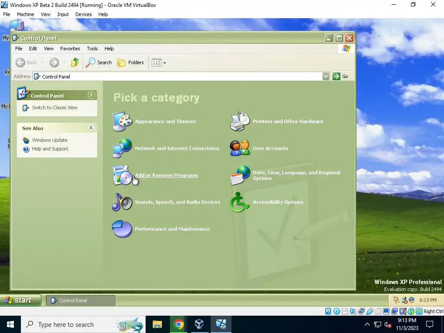Open the Favorites menu in Control Panel
Image resolution: width=444 pixels, height=333 pixels.
[x=70, y=49]
